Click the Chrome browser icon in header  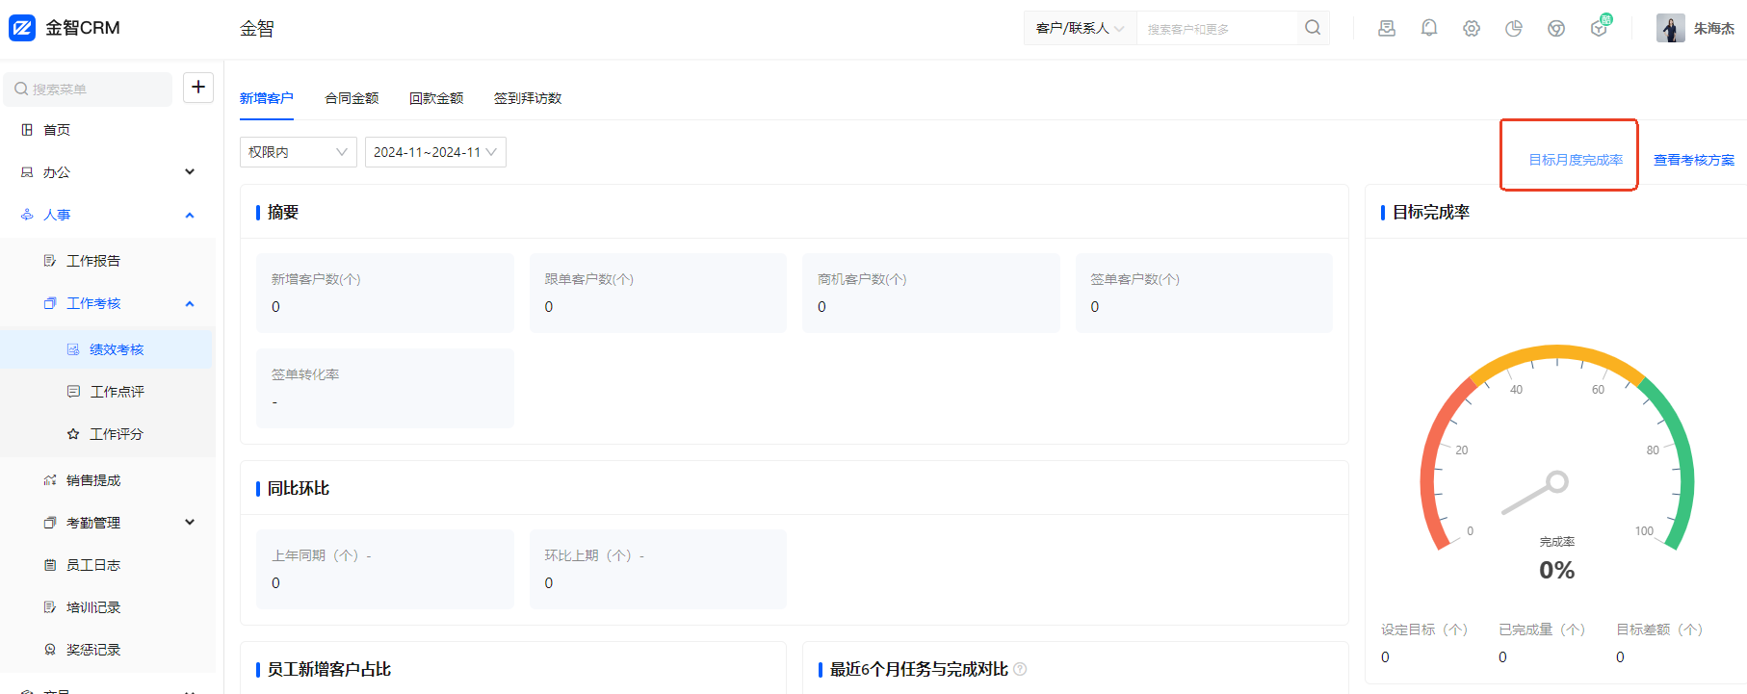click(1556, 28)
